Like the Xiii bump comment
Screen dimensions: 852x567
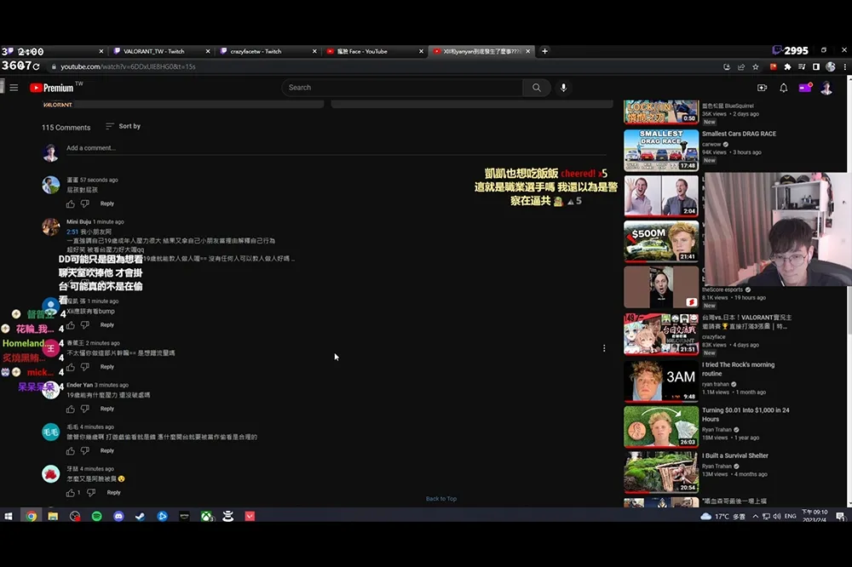[71, 324]
